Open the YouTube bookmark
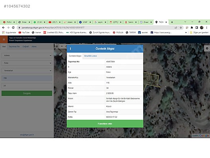210x158 pixels. tap(24, 32)
